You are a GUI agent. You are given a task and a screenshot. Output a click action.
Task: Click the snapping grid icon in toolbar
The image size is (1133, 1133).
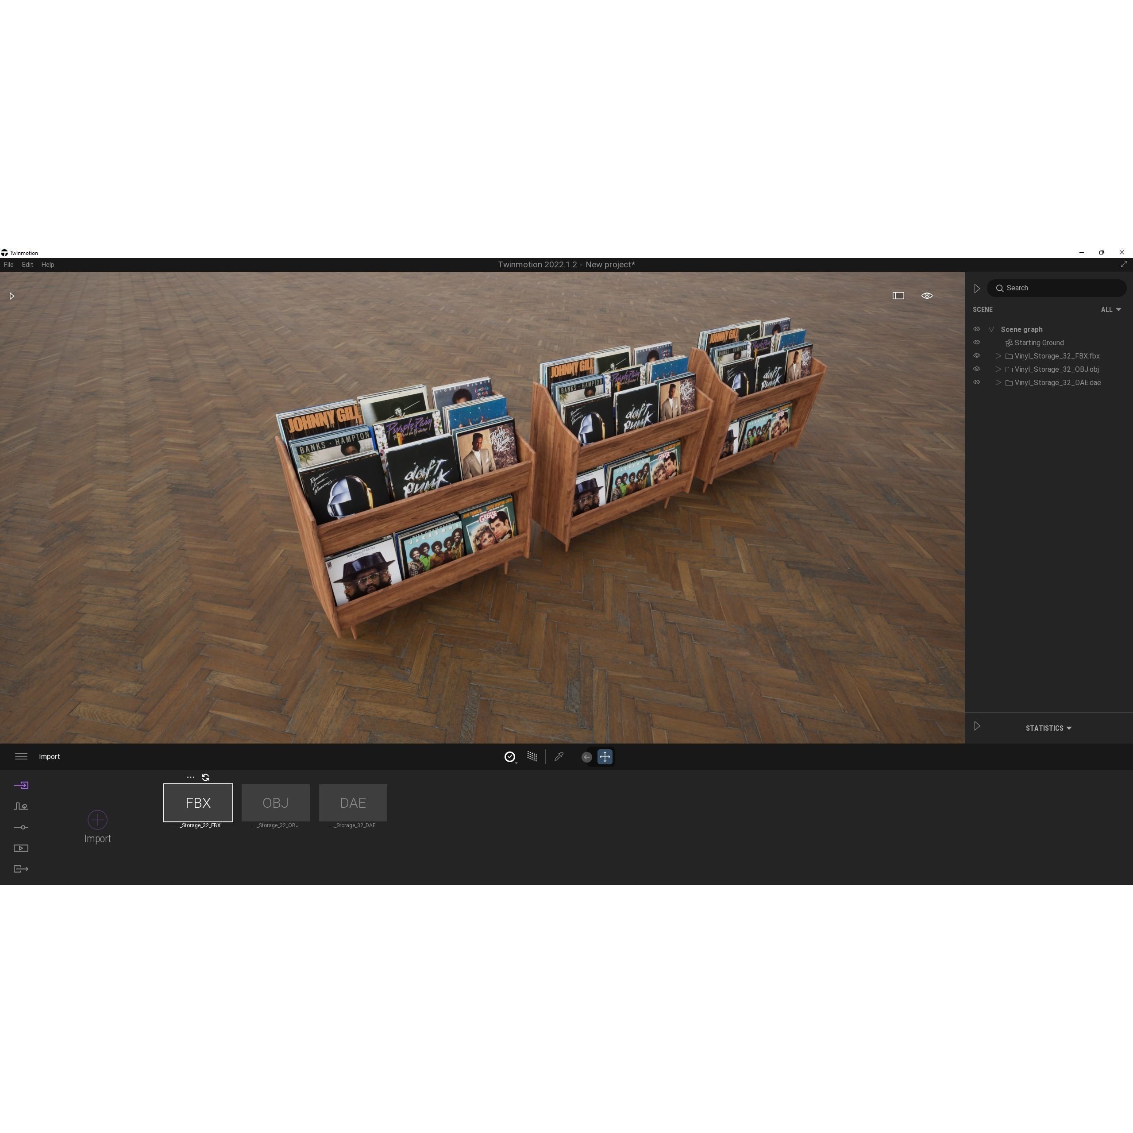tap(531, 756)
